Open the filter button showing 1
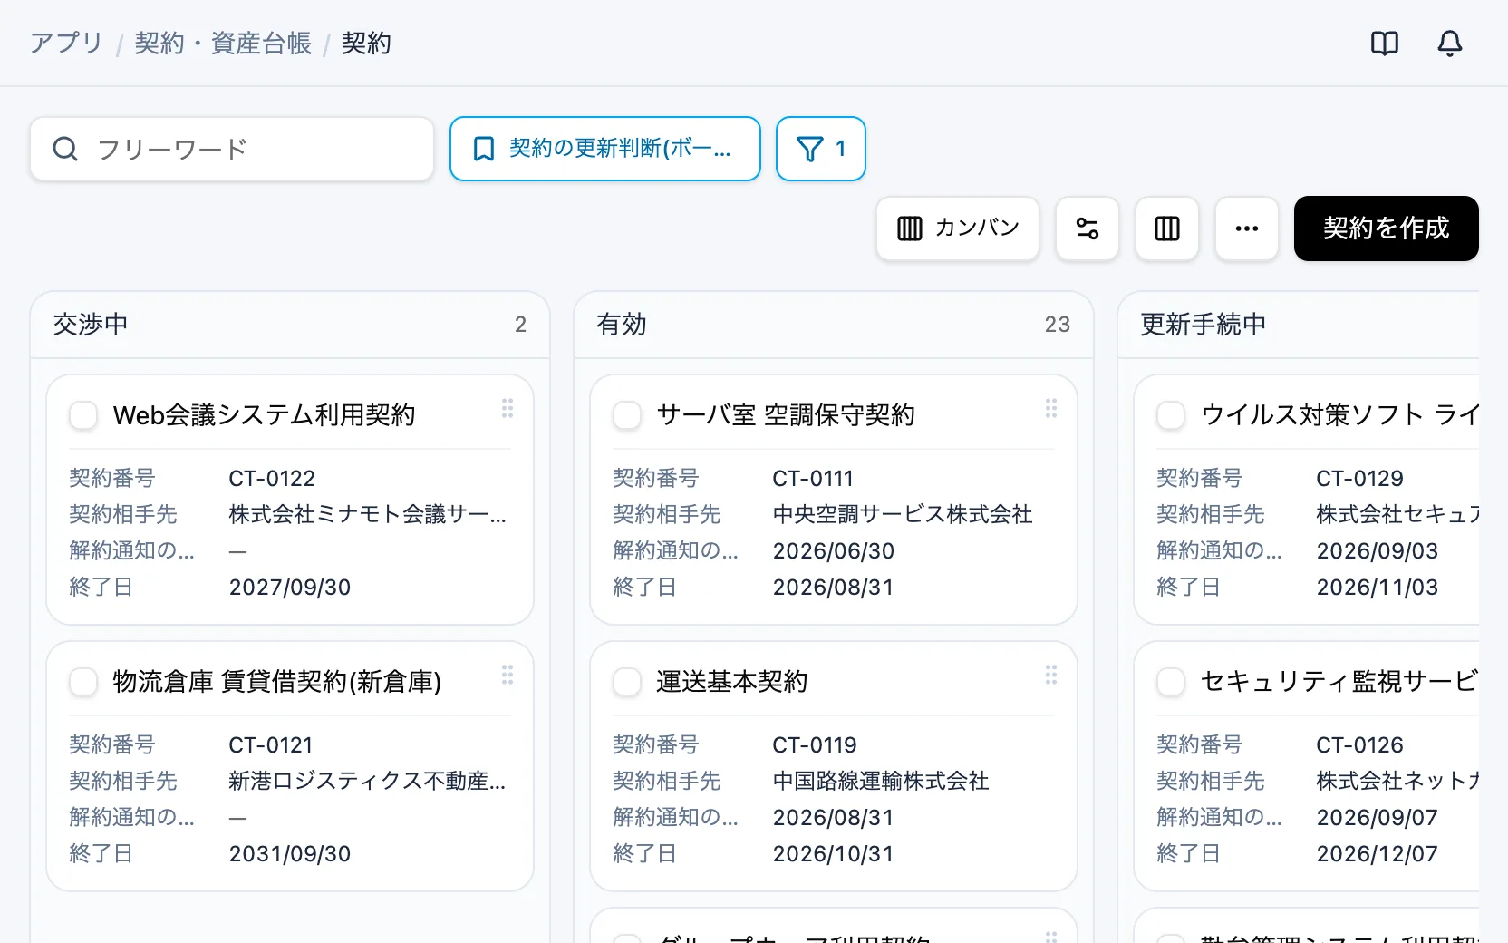The width and height of the screenshot is (1508, 943). click(x=821, y=149)
